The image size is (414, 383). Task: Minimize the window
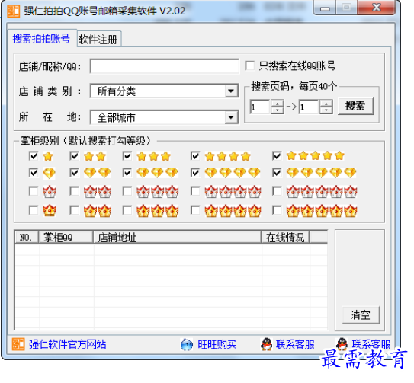(x=325, y=8)
